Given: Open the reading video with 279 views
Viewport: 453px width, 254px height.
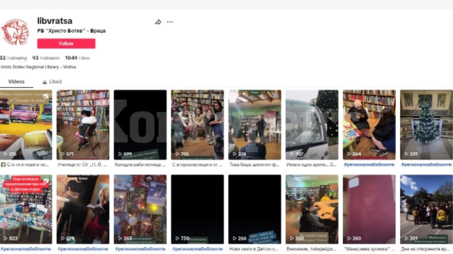Looking at the screenshot, I should coord(83,209).
